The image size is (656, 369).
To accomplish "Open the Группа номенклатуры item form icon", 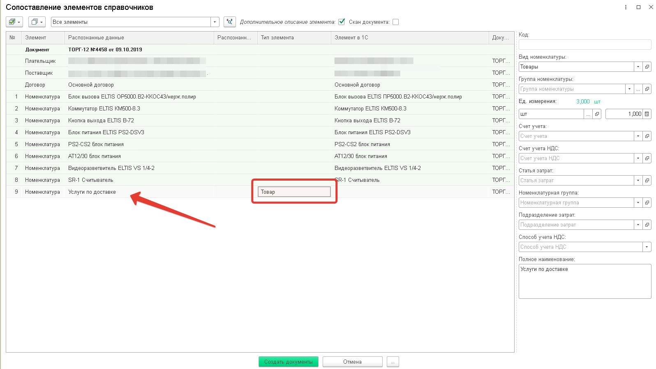I will tap(647, 89).
